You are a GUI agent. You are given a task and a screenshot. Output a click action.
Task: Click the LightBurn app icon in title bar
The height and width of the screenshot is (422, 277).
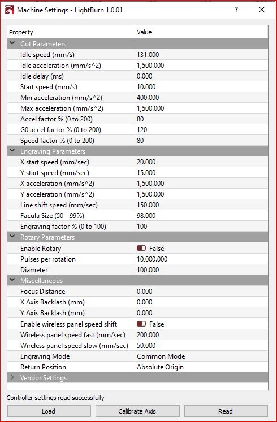pyautogui.click(x=10, y=10)
